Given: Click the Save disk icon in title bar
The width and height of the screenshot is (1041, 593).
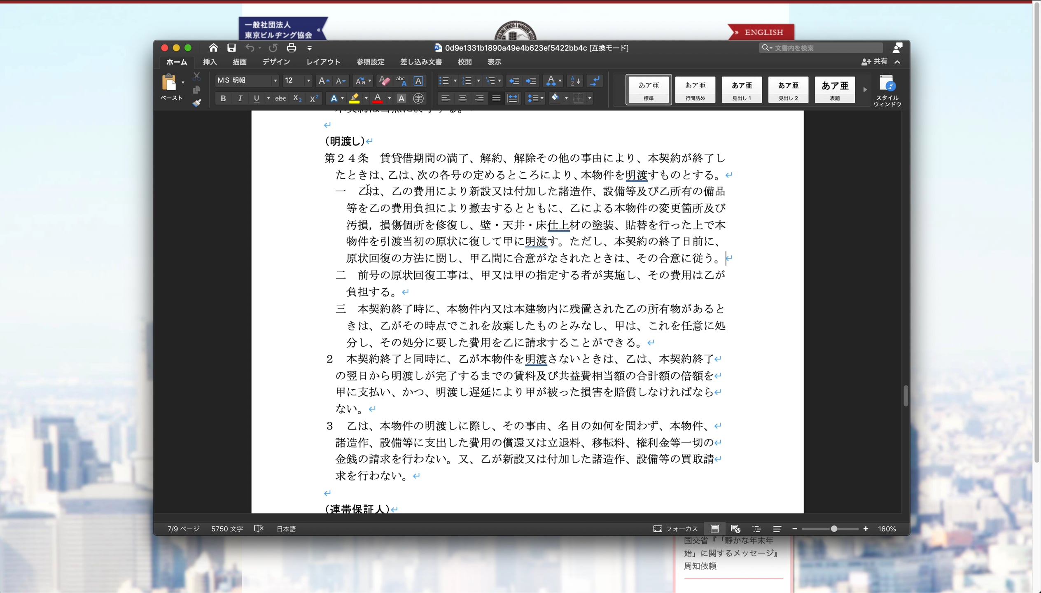Looking at the screenshot, I should point(231,48).
